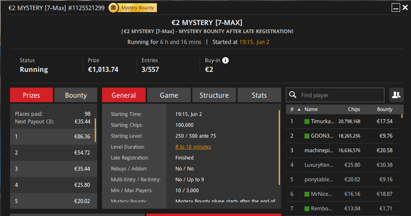This screenshot has width=411, height=216.
Task: Open the Buy-in info icon
Action: point(225,60)
